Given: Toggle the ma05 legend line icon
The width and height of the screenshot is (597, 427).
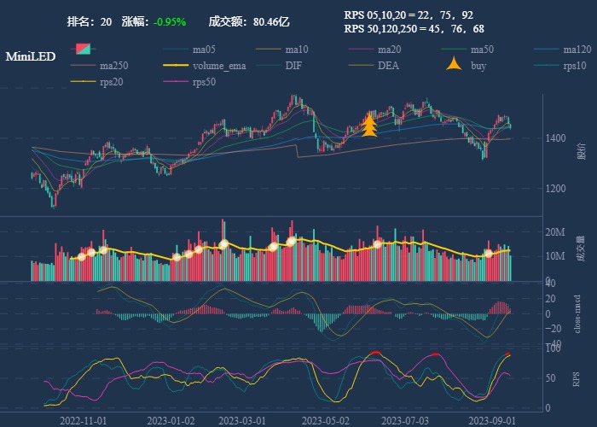Looking at the screenshot, I should pos(177,49).
